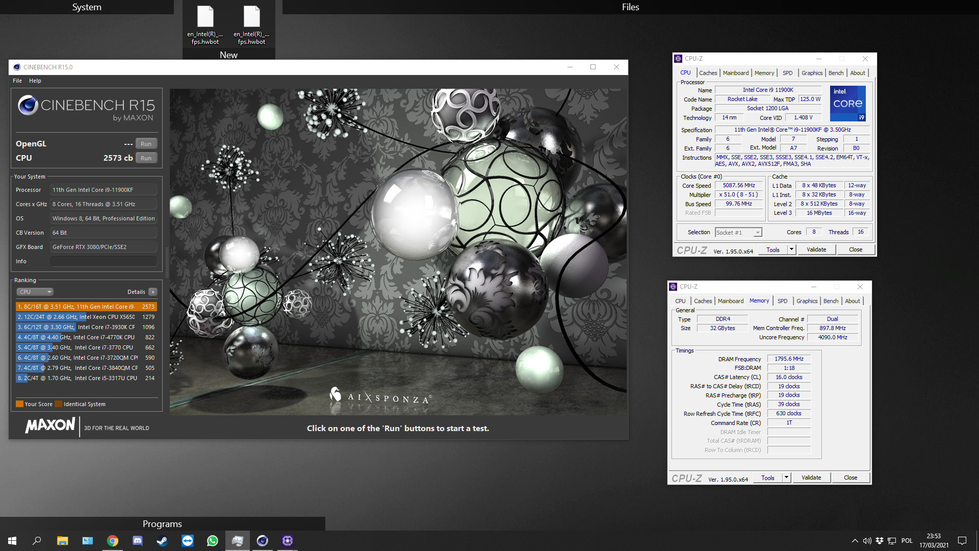
Task: Expand Tools dropdown arrow in top CPU-Z
Action: pyautogui.click(x=791, y=249)
